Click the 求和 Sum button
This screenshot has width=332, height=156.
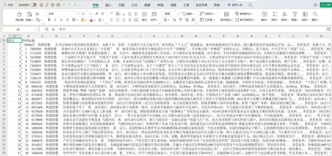[x=275, y=17]
